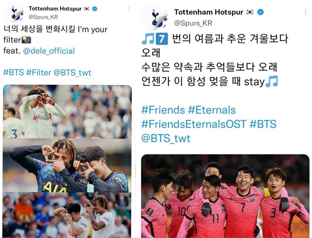
Task: Open the #Friends hashtag
Action: pyautogui.click(x=163, y=110)
